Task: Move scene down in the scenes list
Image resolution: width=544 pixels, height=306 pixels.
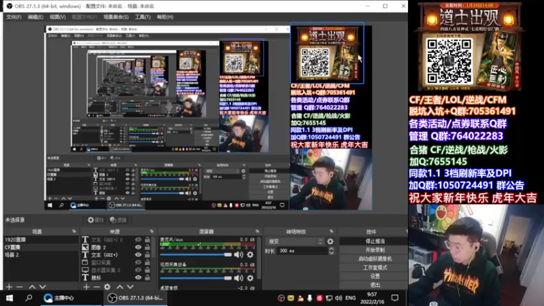Action: (42, 287)
